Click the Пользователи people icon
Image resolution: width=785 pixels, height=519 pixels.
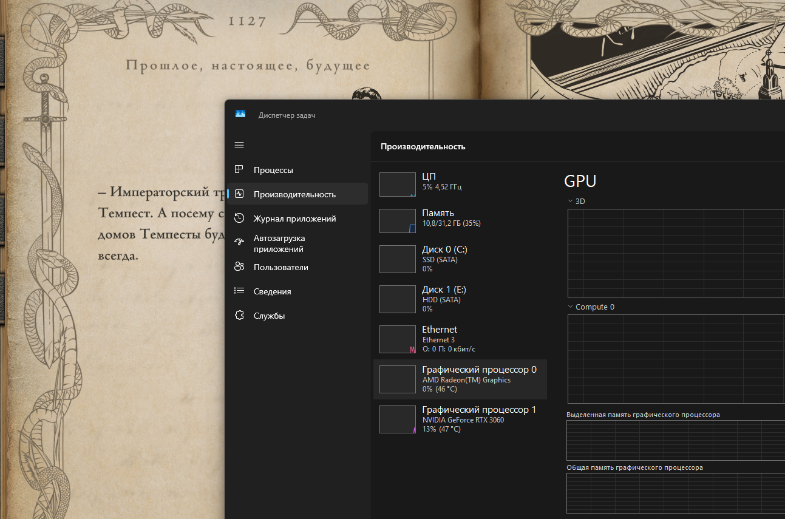[x=239, y=266]
